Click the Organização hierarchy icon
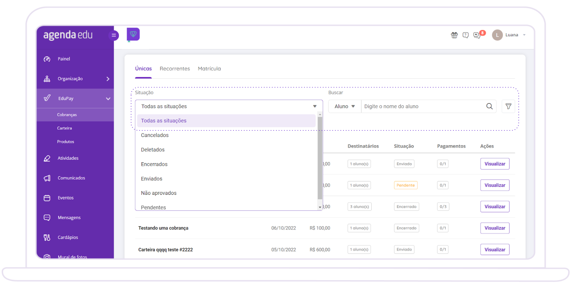 47,79
